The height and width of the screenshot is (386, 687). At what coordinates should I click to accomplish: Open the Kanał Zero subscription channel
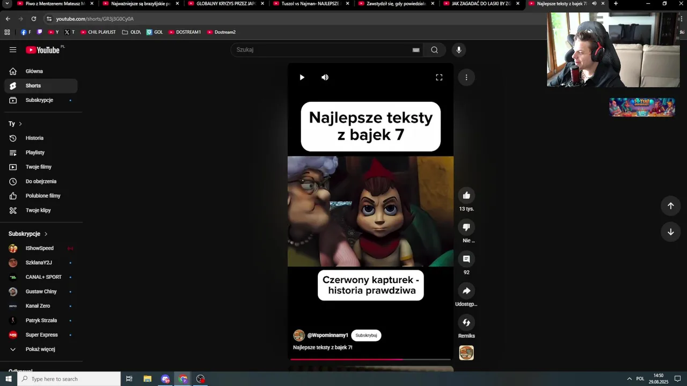point(41,306)
